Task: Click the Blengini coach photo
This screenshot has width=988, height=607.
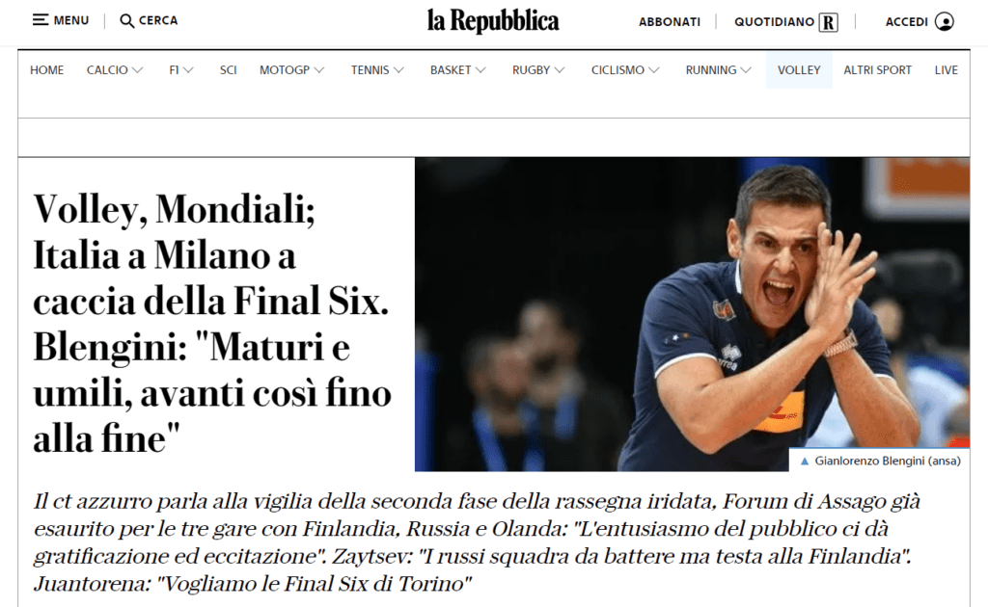Action: click(x=692, y=314)
